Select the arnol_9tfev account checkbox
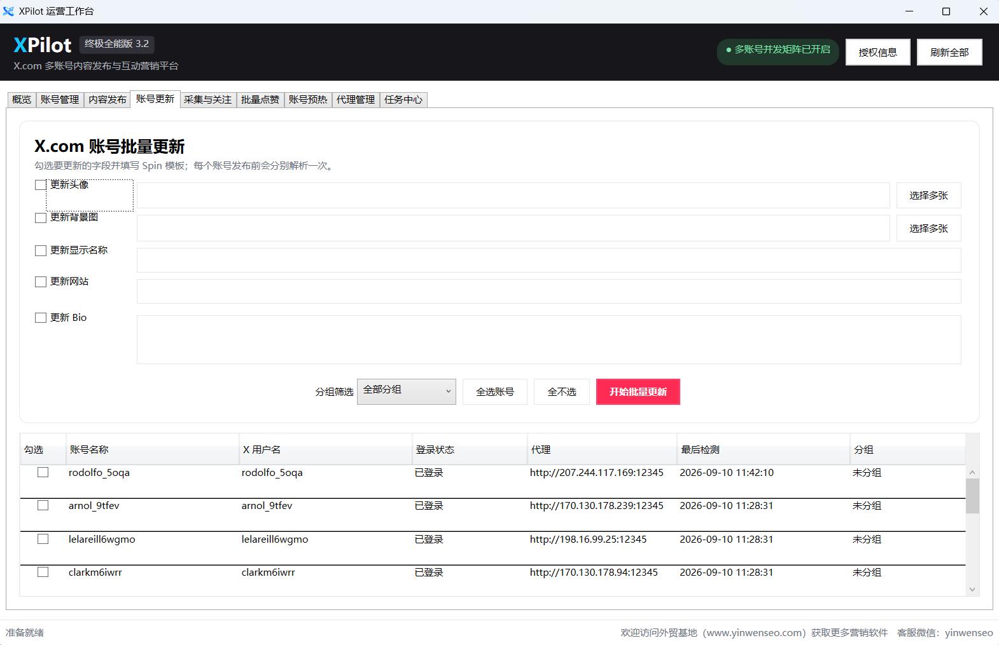Image resolution: width=999 pixels, height=645 pixels. [43, 505]
